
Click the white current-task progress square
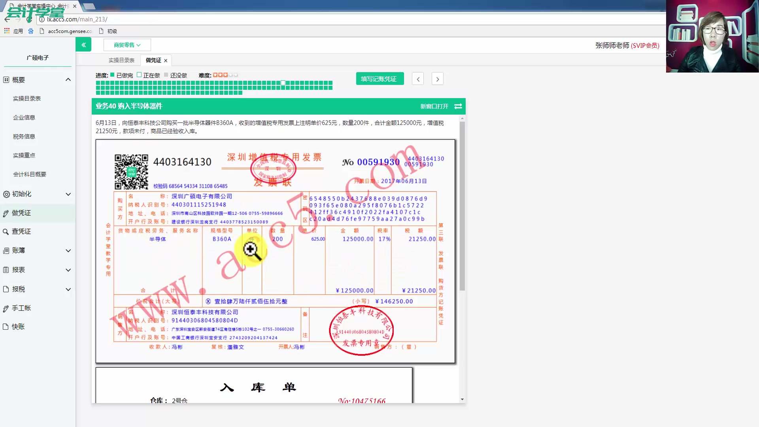283,83
